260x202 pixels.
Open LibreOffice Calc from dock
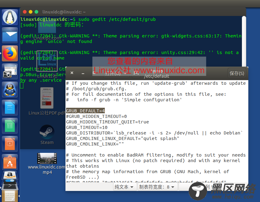[x=10, y=126]
